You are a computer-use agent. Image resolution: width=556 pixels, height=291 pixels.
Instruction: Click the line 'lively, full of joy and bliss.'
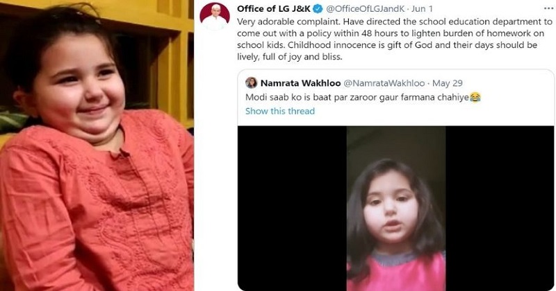pos(290,57)
